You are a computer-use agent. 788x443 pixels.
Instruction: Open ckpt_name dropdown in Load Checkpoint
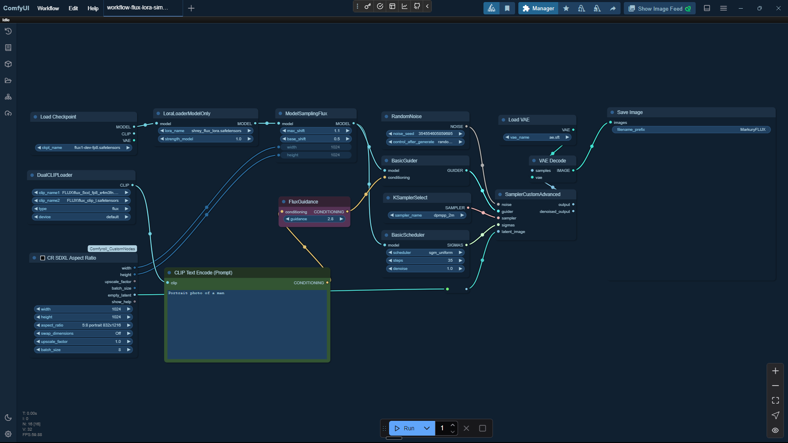[x=84, y=148]
